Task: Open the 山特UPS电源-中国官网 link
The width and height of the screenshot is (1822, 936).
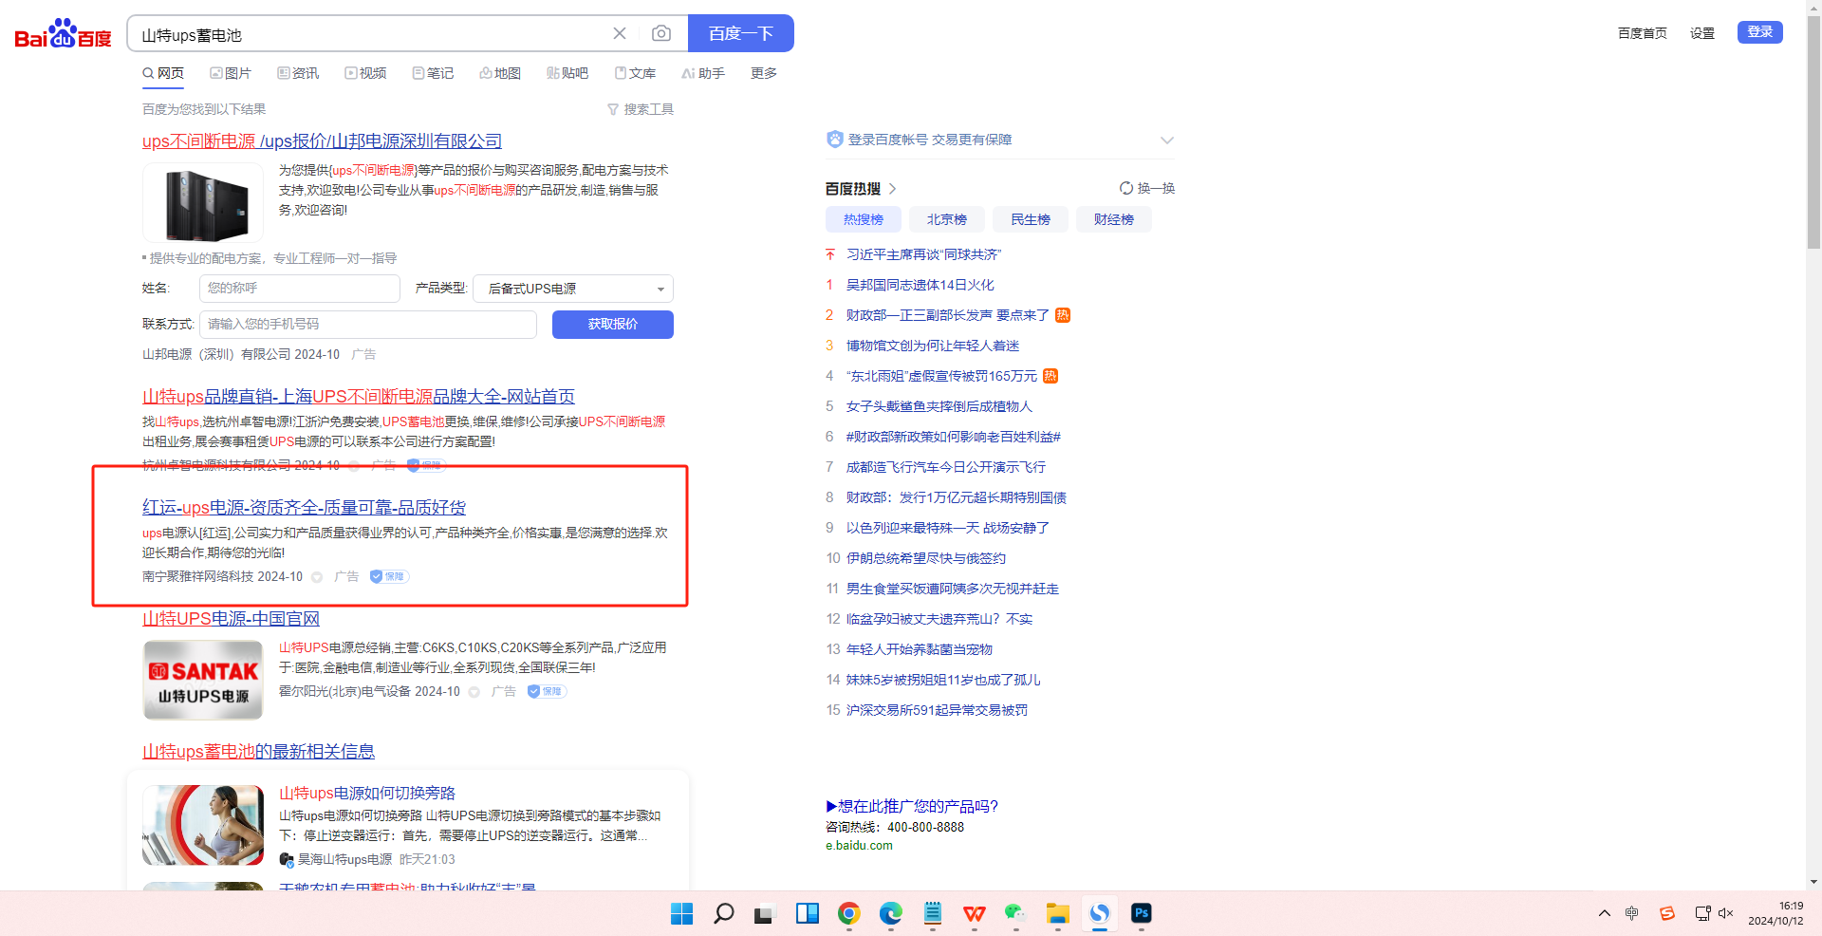Action: pos(231,619)
